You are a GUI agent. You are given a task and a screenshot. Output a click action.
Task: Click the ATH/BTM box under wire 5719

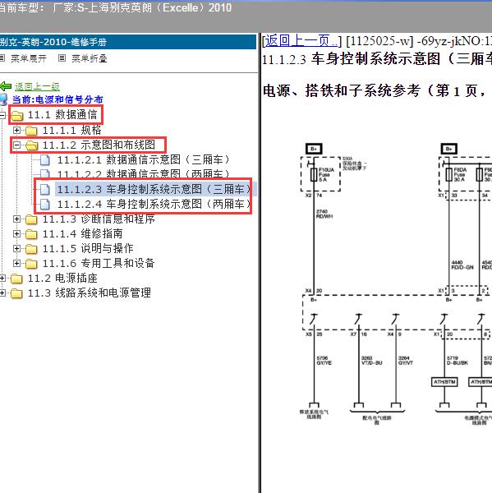[x=444, y=382]
